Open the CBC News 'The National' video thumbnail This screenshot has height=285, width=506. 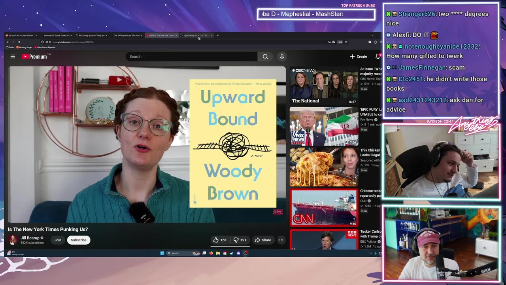pos(324,86)
